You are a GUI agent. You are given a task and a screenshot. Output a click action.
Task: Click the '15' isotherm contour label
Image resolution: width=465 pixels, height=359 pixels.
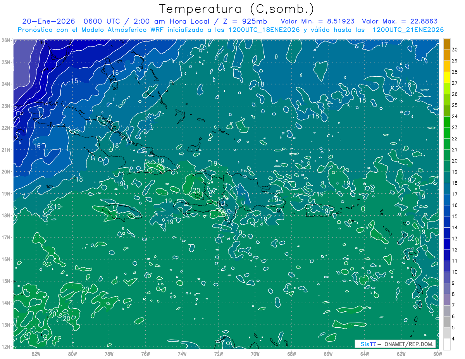(75, 81)
